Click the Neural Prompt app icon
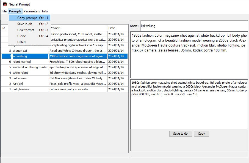The image size is (249, 163). pos(5,4)
